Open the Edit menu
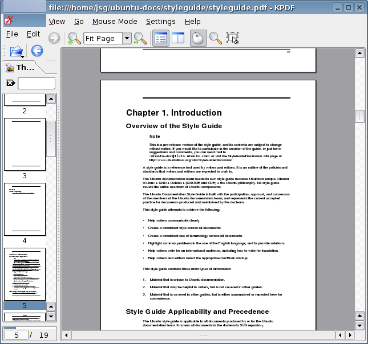The width and height of the screenshot is (368, 344). point(33,34)
